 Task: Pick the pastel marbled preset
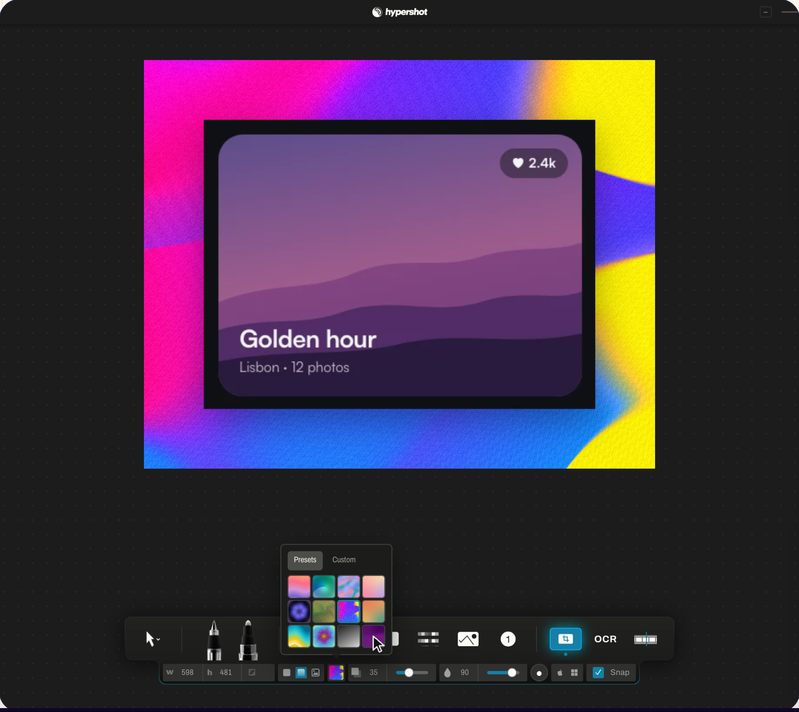349,587
